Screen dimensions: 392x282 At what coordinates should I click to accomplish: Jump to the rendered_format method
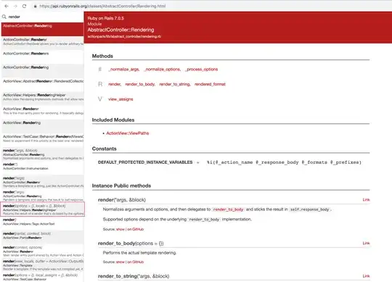click(x=210, y=84)
